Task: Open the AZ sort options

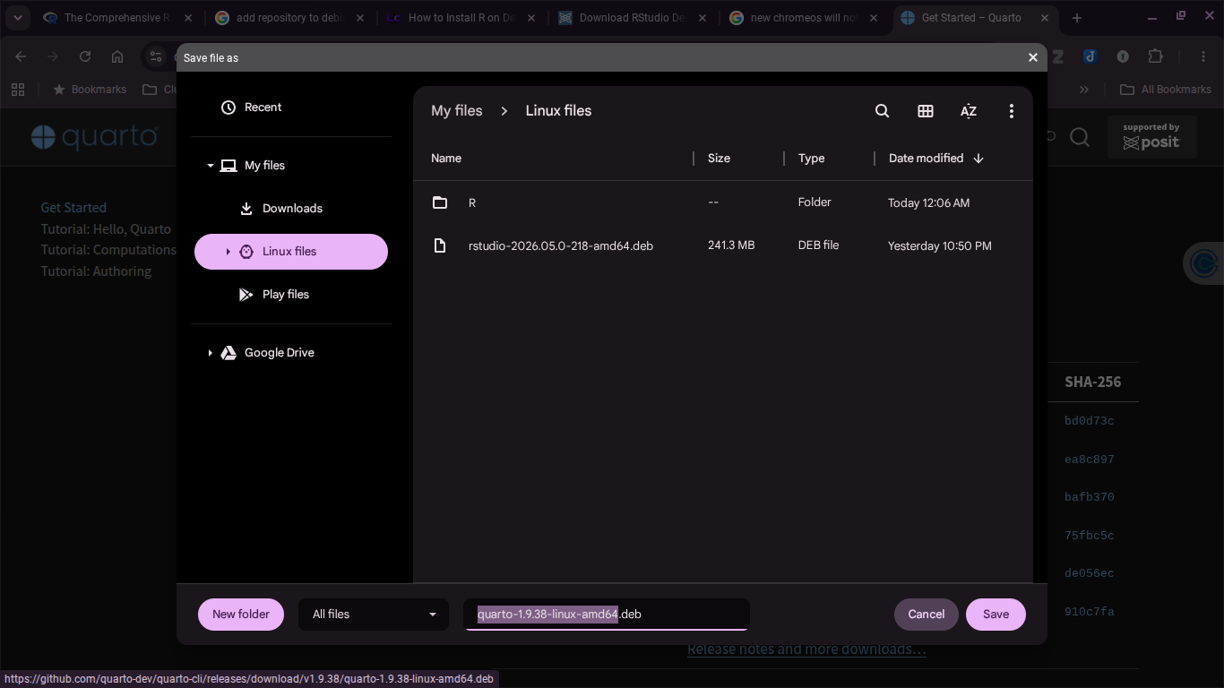Action: [969, 111]
